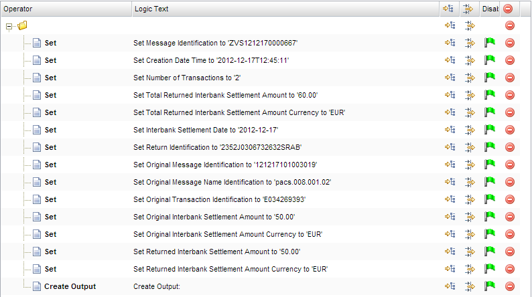The height and width of the screenshot is (297, 532).
Task: Click the lines-arrow icon on the Interbank Settlement Date row
Action: point(469,130)
